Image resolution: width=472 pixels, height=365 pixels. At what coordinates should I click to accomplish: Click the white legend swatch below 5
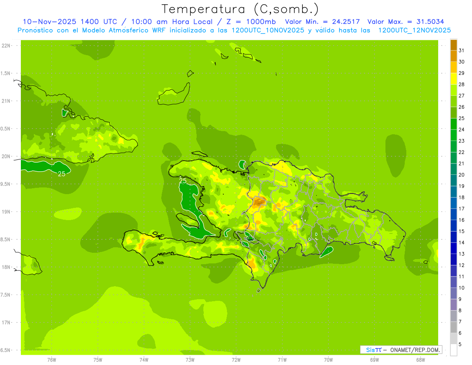(454, 350)
